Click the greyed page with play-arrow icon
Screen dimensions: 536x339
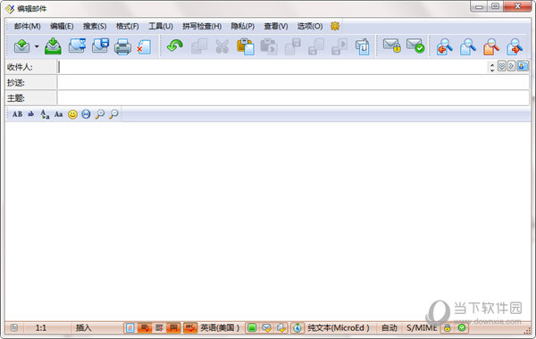coord(339,46)
